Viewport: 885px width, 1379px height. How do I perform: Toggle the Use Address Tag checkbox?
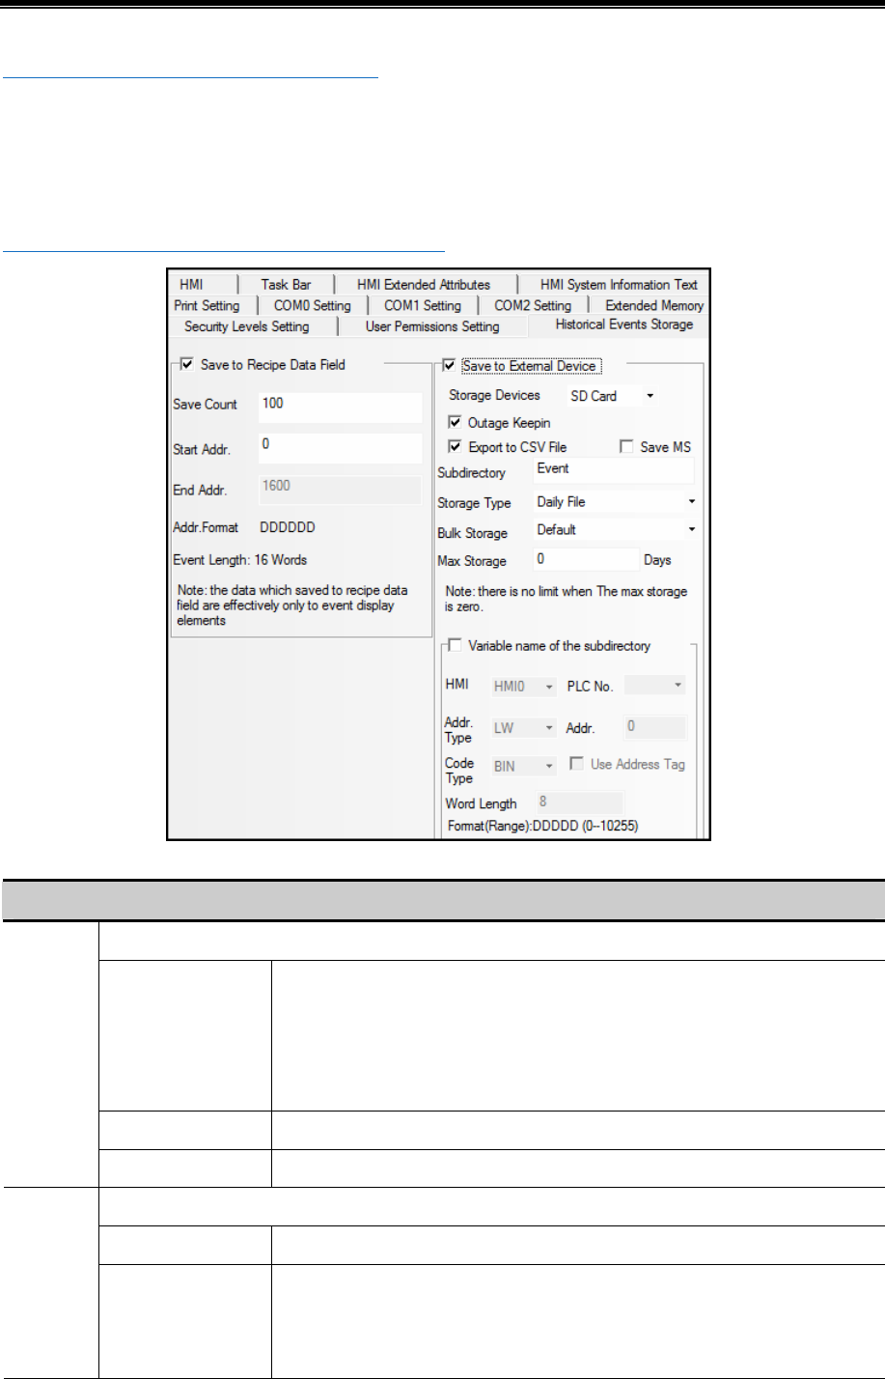(576, 764)
